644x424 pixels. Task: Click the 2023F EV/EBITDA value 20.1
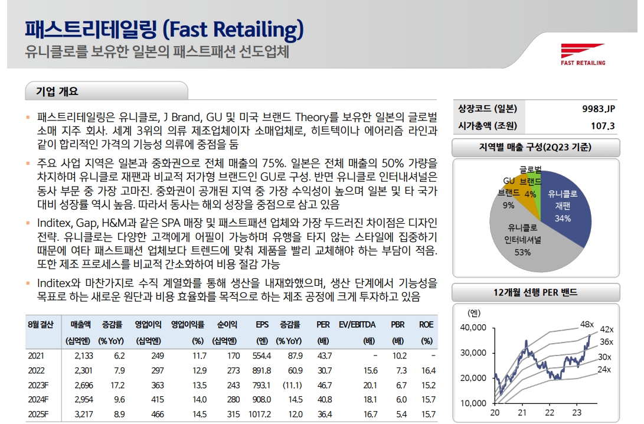tap(370, 386)
